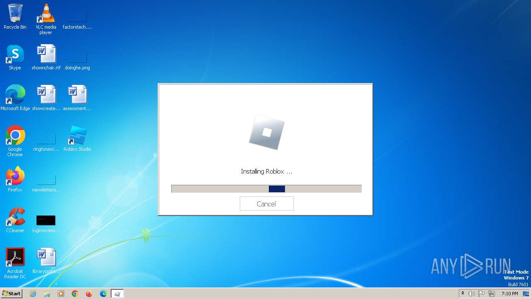Launch Internet Explorer from taskbar
The height and width of the screenshot is (299, 531).
pos(33,294)
